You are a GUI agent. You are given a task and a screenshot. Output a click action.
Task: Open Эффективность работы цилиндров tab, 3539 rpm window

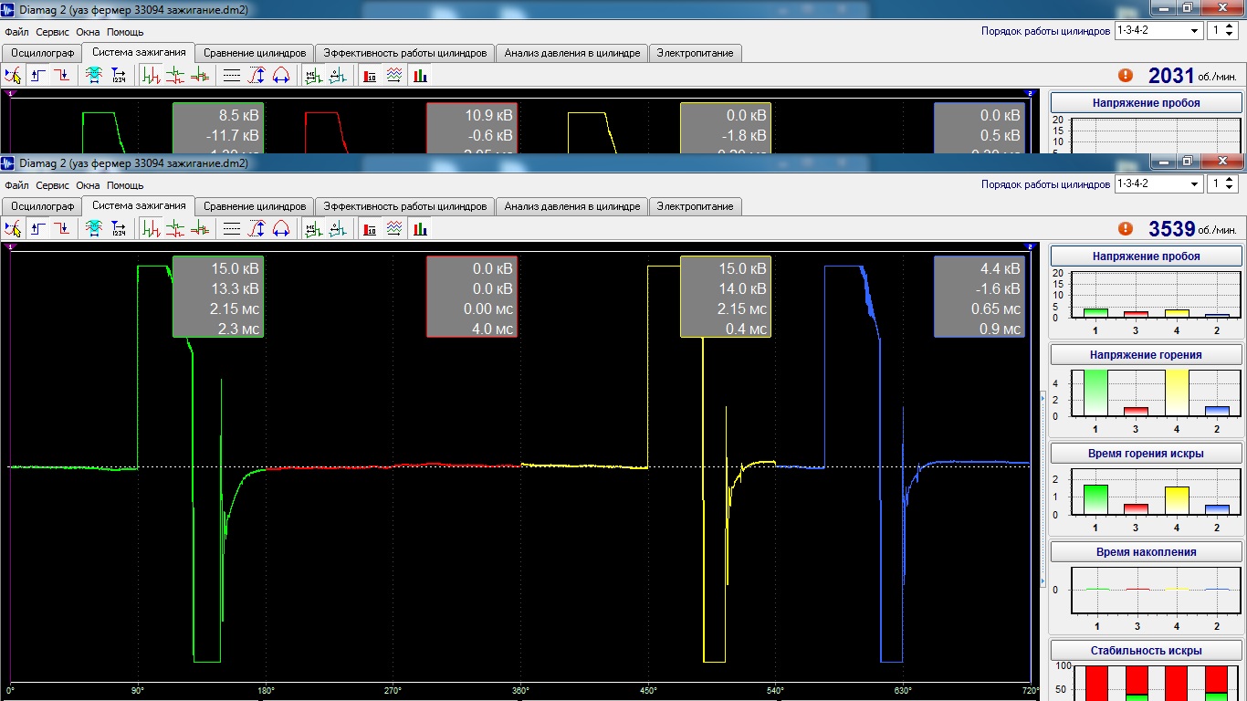[404, 206]
